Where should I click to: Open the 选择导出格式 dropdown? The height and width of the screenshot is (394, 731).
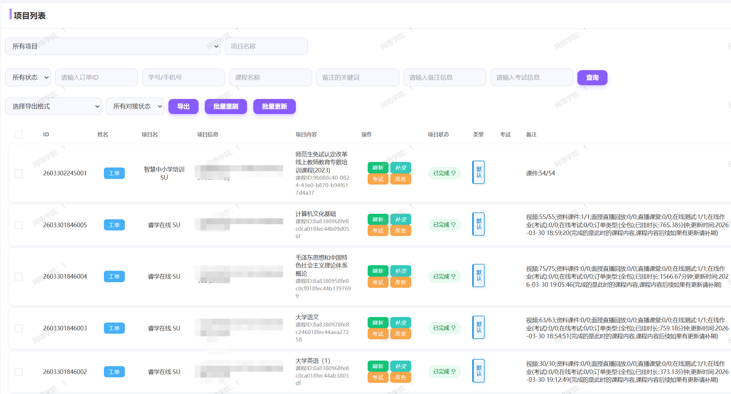coord(53,106)
